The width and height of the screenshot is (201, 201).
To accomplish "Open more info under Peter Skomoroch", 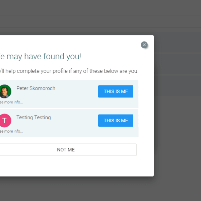I will [x=11, y=102].
